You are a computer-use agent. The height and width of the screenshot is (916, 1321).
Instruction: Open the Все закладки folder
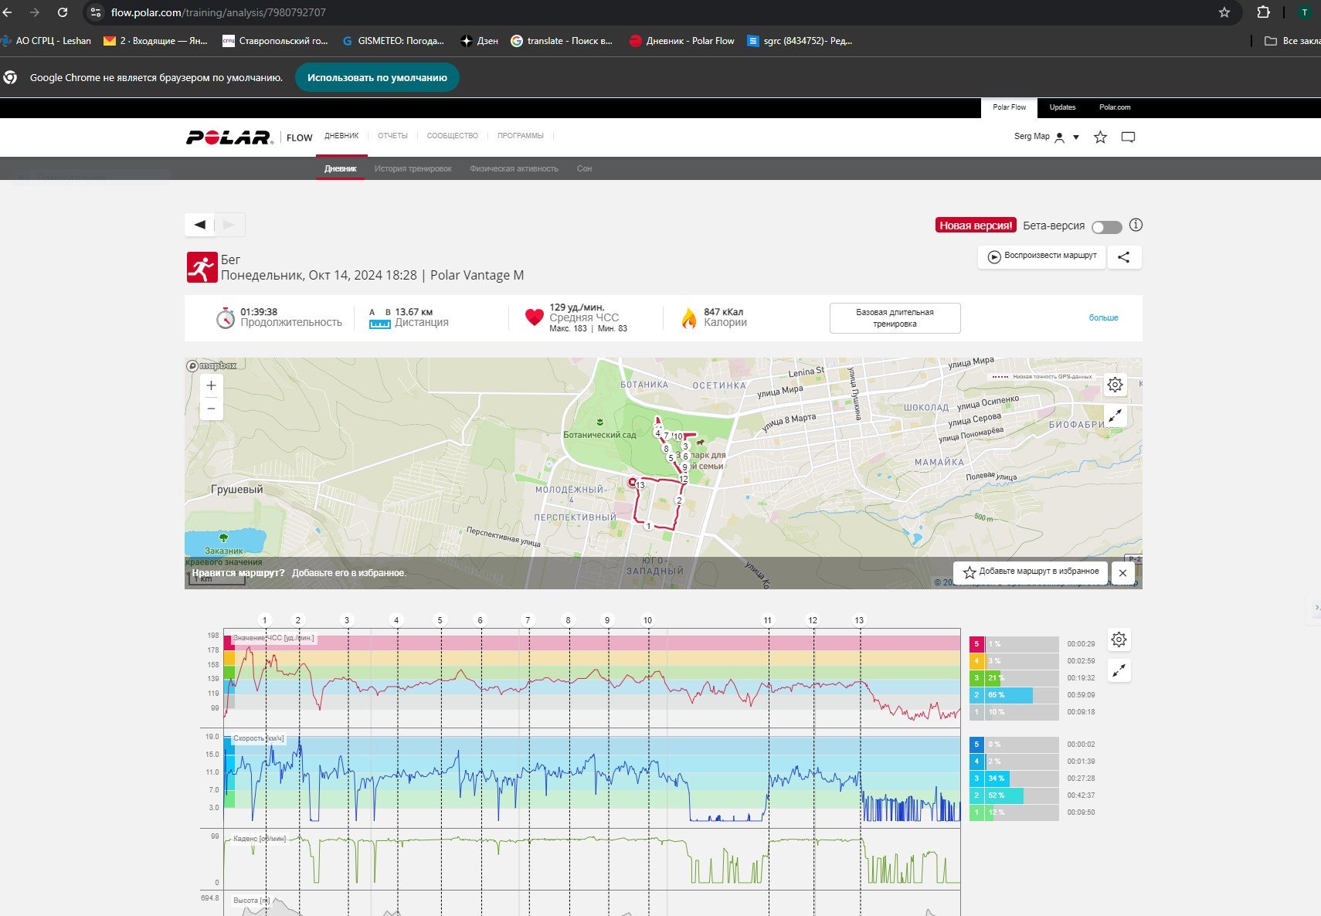1292,41
